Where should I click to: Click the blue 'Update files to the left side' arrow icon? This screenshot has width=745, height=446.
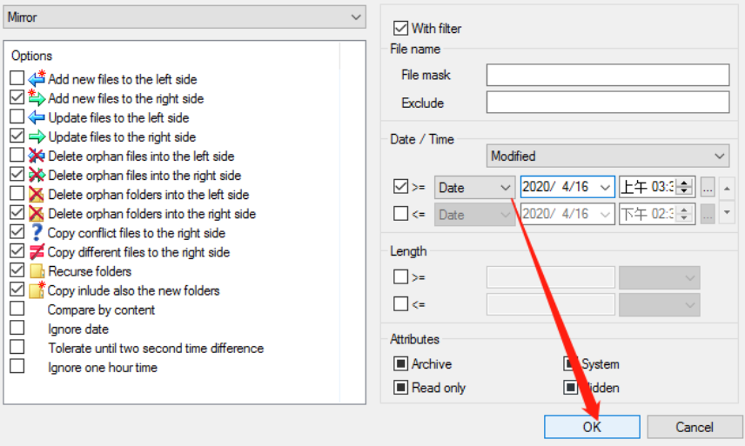click(x=37, y=117)
